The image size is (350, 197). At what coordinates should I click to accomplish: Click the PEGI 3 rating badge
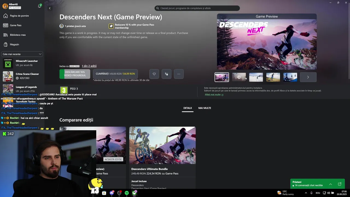pyautogui.click(x=64, y=90)
